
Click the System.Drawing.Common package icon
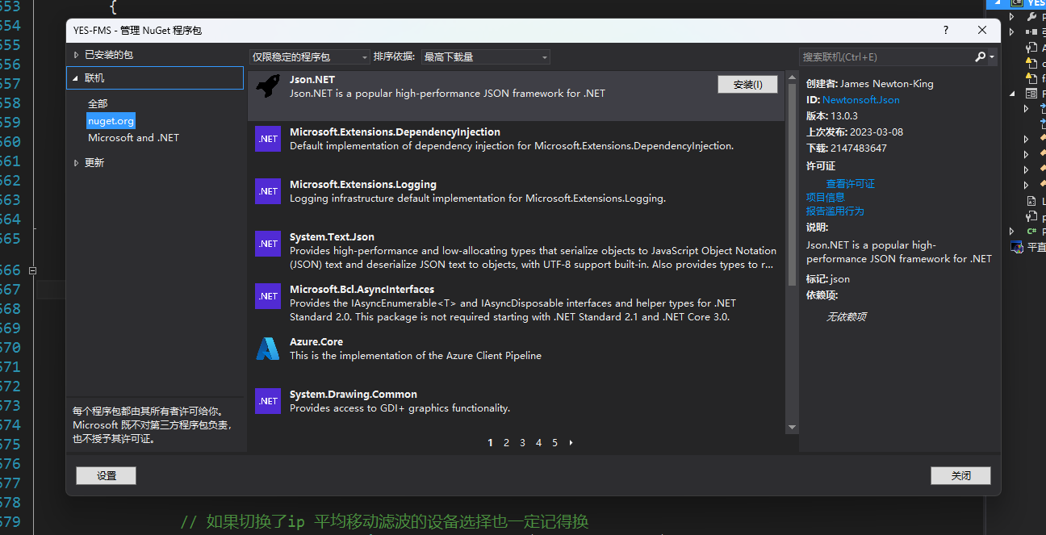267,401
